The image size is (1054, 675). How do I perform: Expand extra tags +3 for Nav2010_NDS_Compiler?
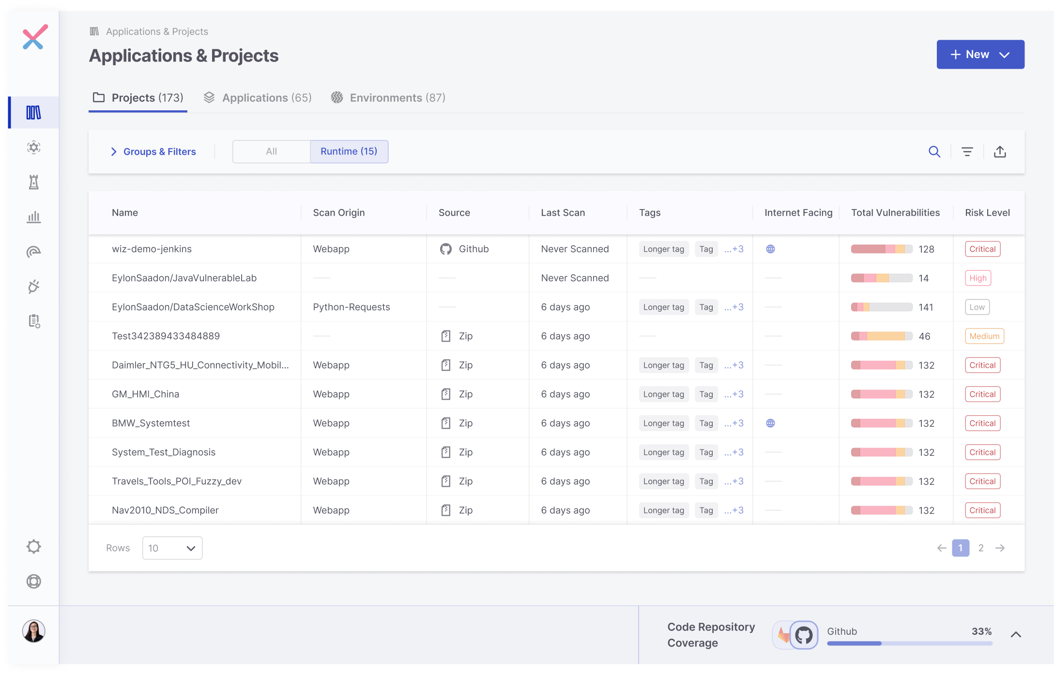[x=734, y=510]
